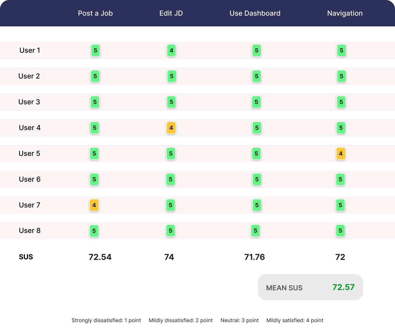Click User 1's Post a Job score badge

[x=95, y=50]
